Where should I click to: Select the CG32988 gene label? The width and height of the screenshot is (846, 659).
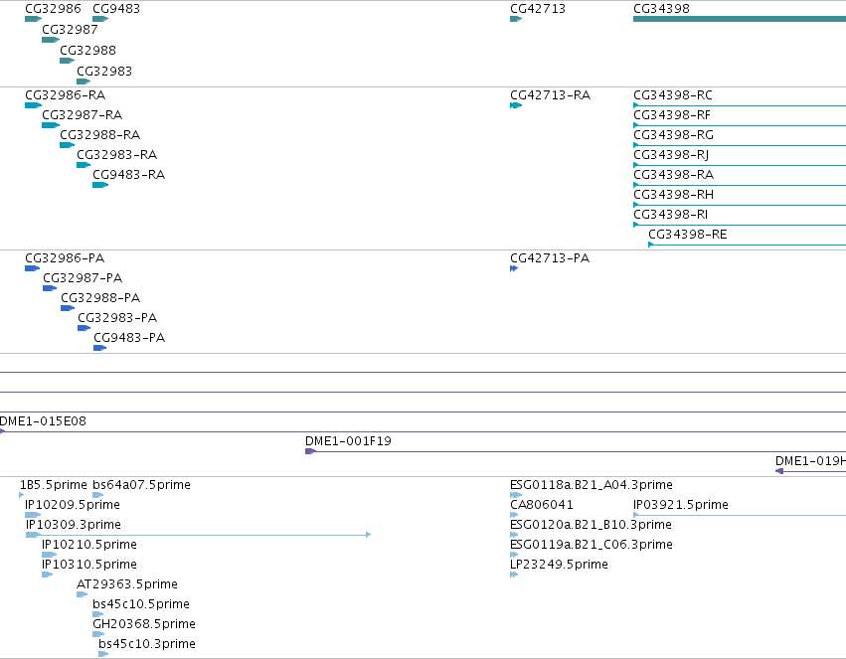(87, 51)
